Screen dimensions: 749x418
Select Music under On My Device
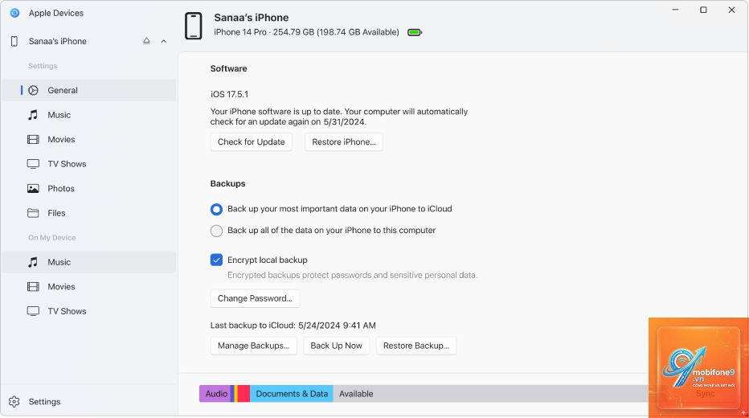pos(89,262)
